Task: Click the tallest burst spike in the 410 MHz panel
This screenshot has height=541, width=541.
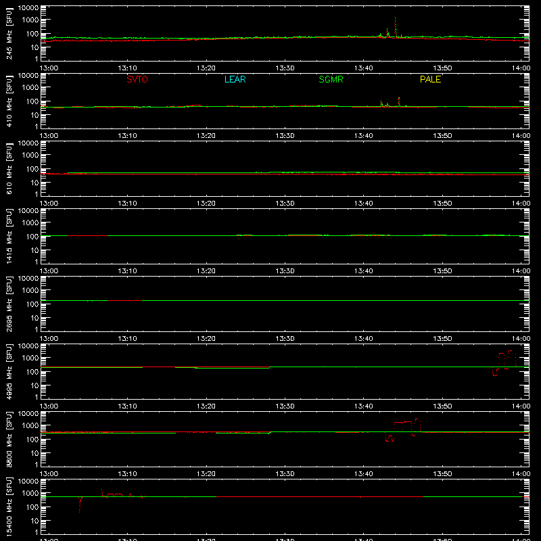Action: click(x=399, y=102)
